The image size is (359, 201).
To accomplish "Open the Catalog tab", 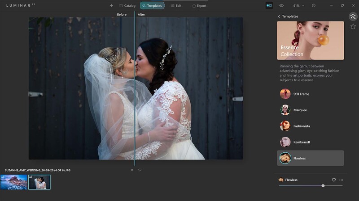I will coord(127,5).
